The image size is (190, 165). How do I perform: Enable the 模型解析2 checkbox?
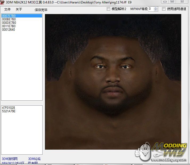click(109, 9)
